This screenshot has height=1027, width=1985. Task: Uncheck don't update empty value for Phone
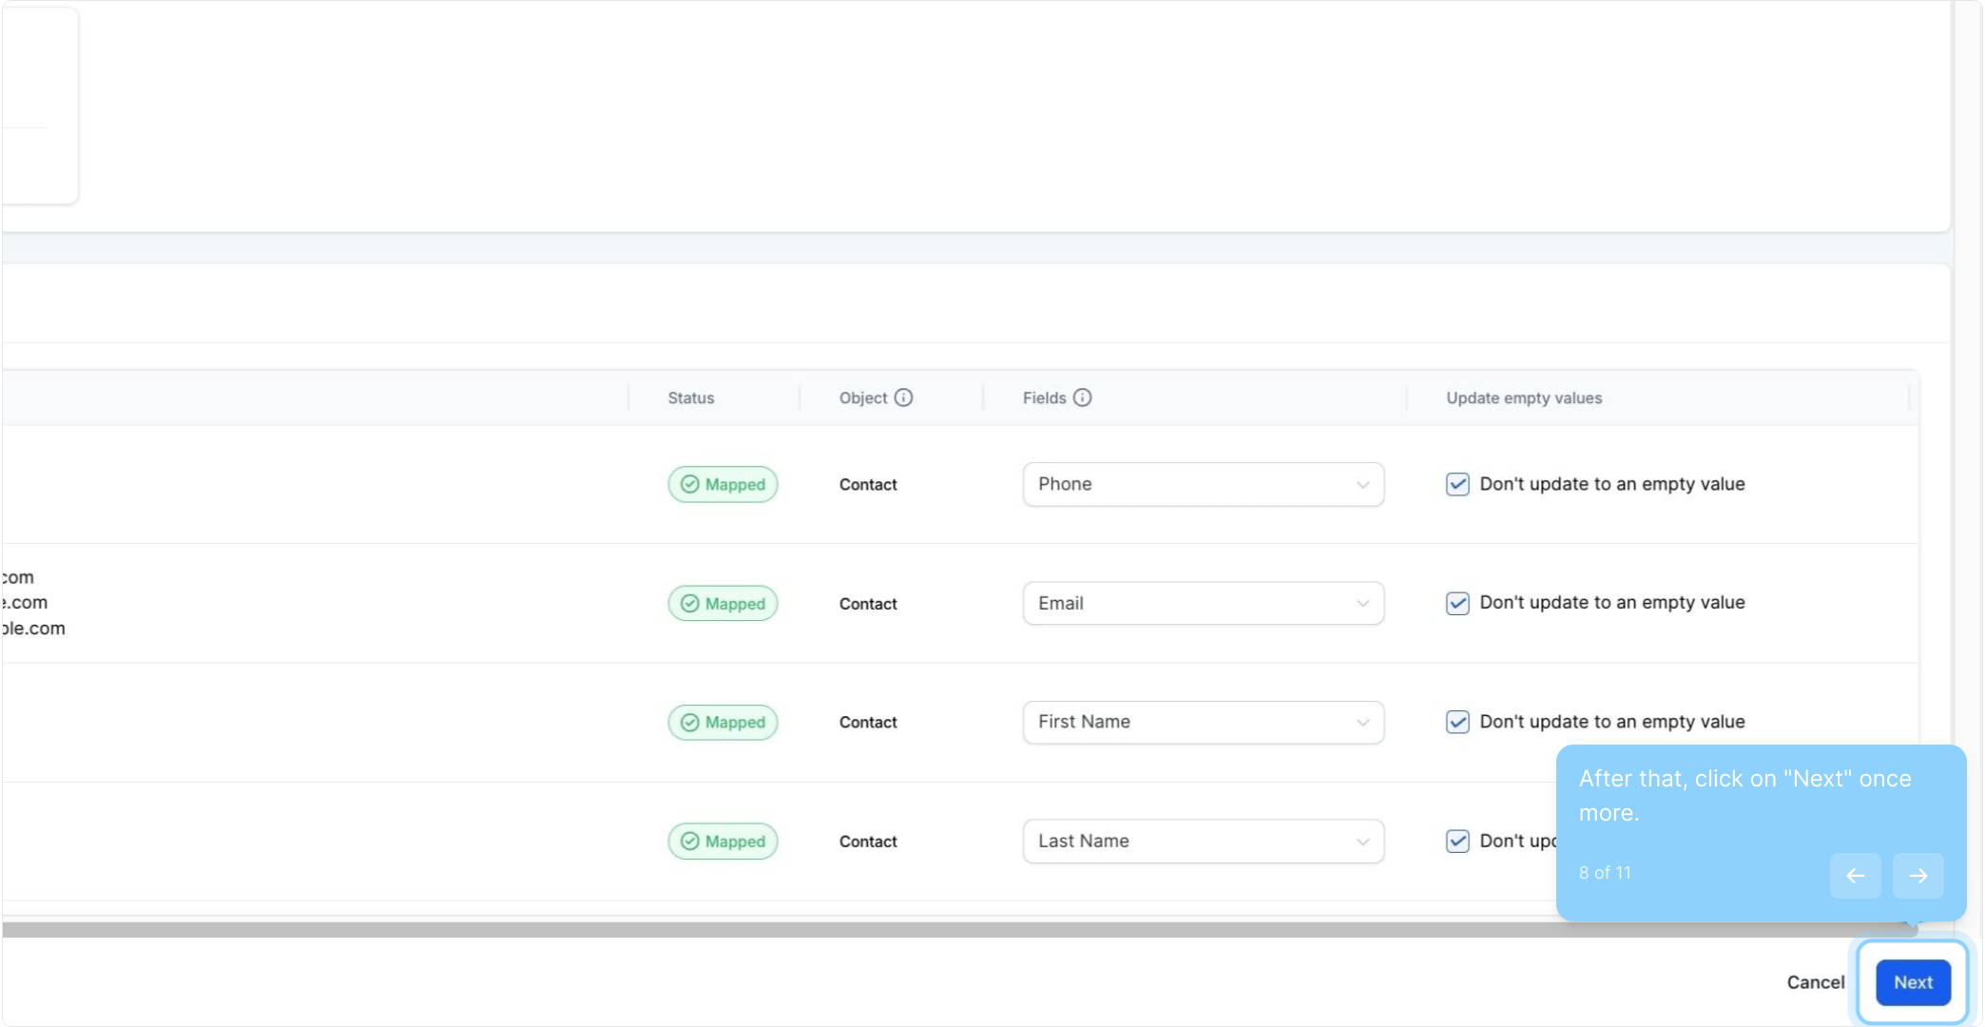(1457, 484)
